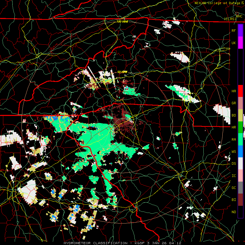This screenshot has width=245, height=245.
Task: Pick the dark green HR legend swatch
Action: tap(240, 127)
